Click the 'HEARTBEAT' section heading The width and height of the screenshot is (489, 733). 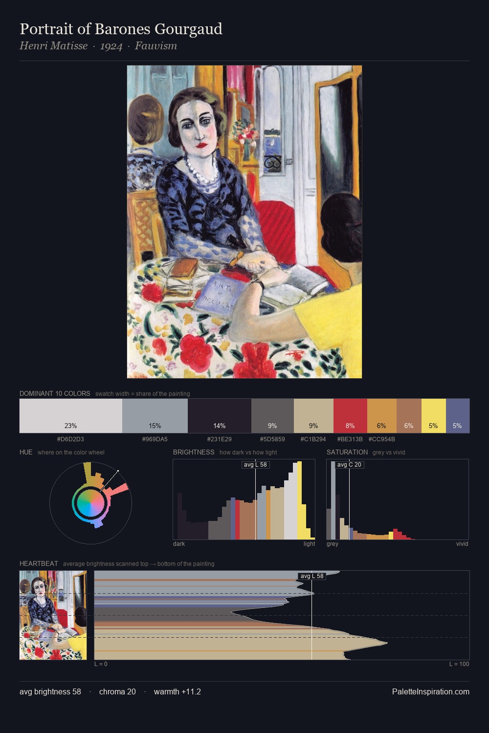coord(39,563)
